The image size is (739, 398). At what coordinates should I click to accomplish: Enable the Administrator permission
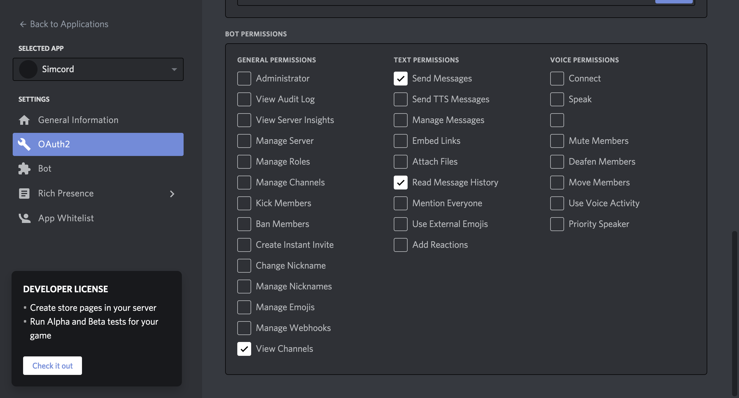(244, 79)
